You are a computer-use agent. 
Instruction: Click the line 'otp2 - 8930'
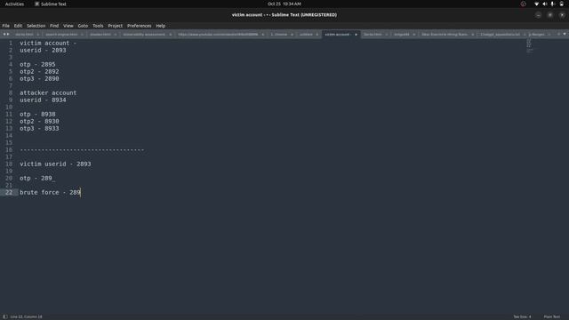click(x=39, y=122)
